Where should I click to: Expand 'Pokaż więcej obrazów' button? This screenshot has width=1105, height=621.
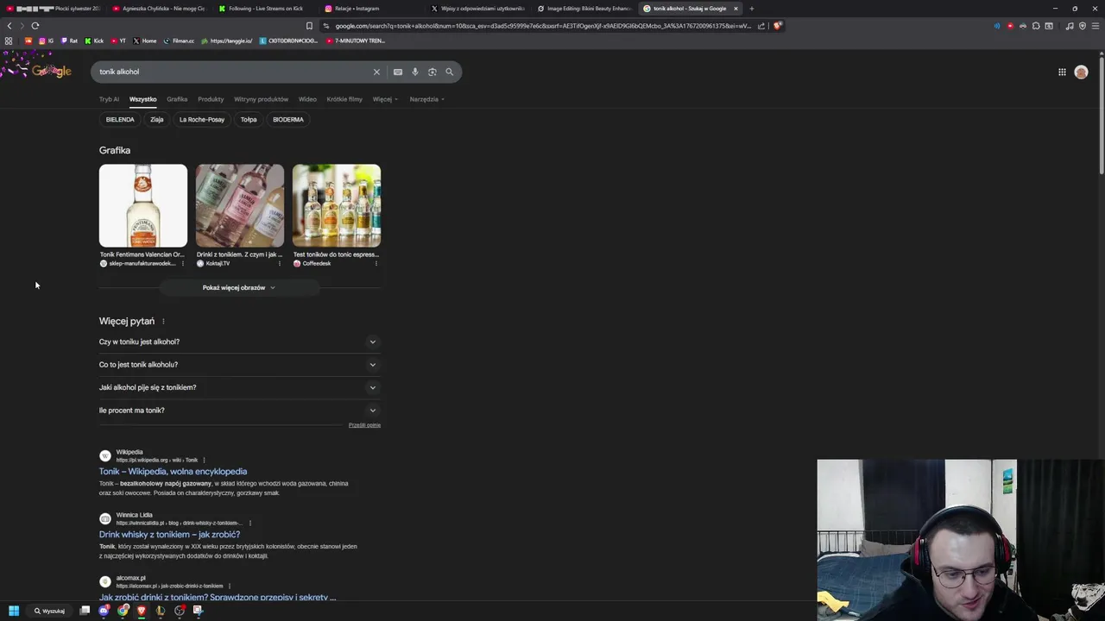pos(239,288)
